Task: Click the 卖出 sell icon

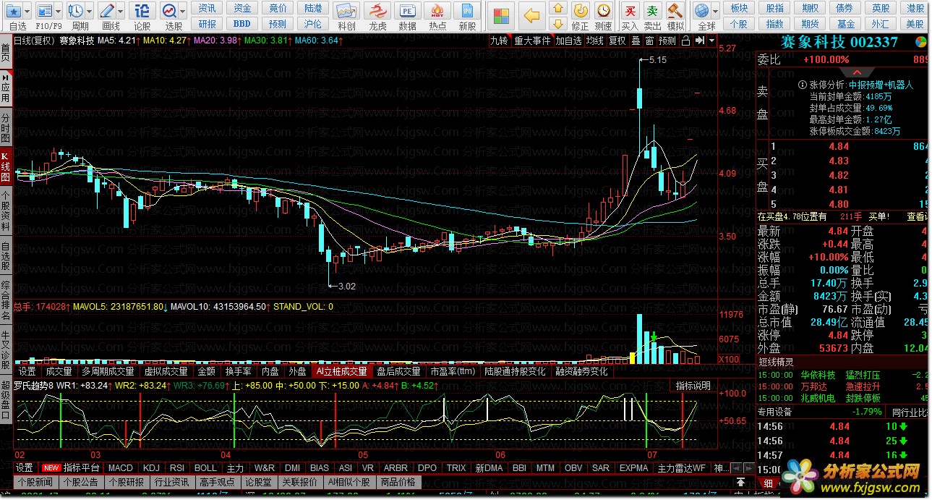Action: coord(653,11)
